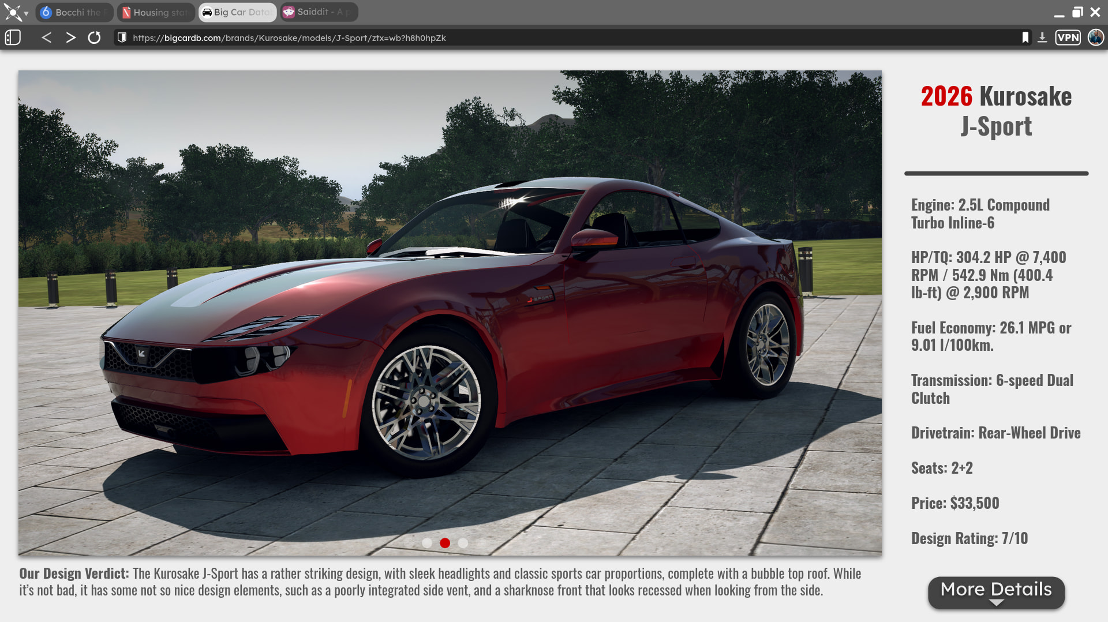Open the downloads icon
The height and width of the screenshot is (622, 1108).
1042,38
